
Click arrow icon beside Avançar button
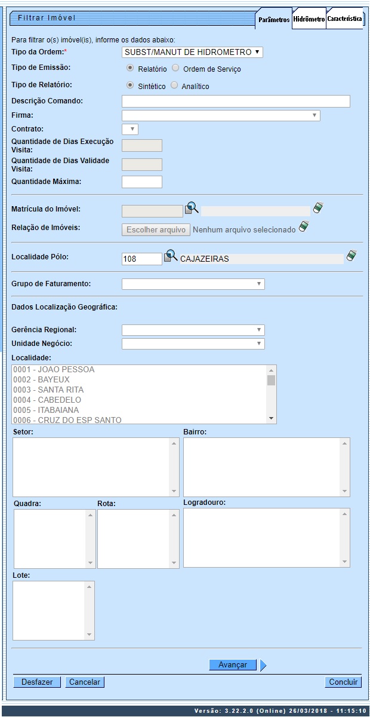coord(263,665)
